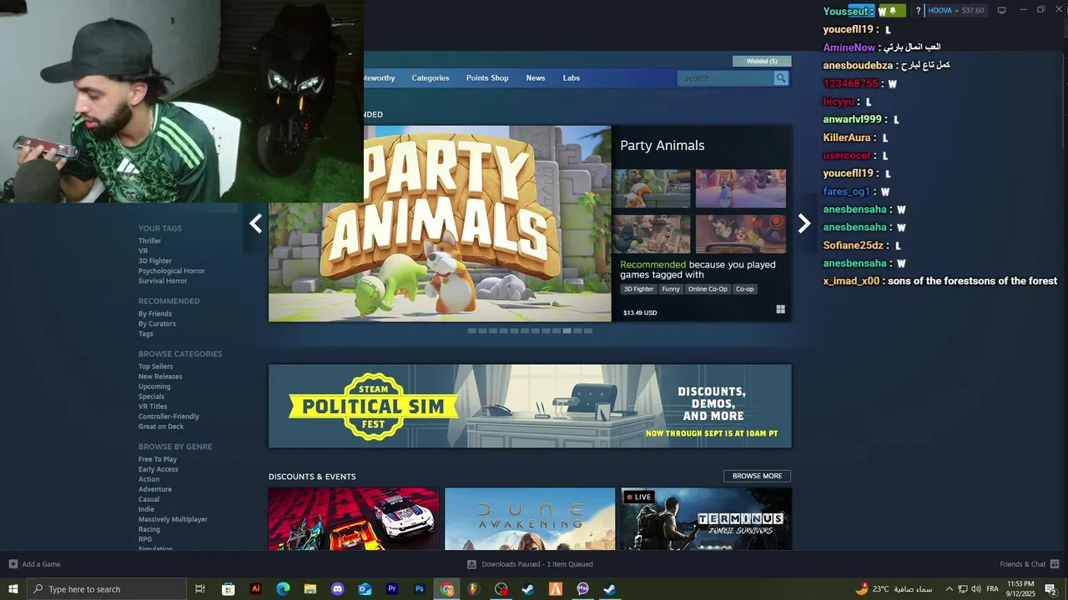Screen dimensions: 1068x600
Task: Click the Thriller tag in Your Tags
Action: point(150,241)
